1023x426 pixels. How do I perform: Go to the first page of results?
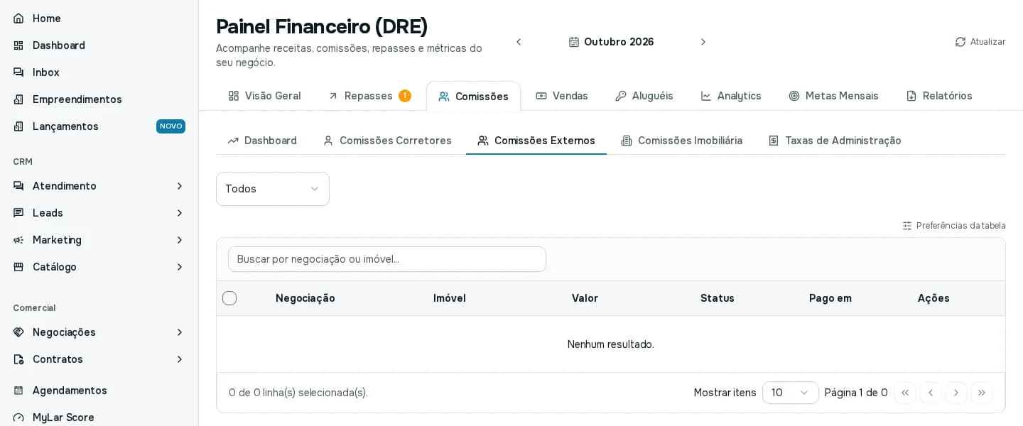click(905, 393)
